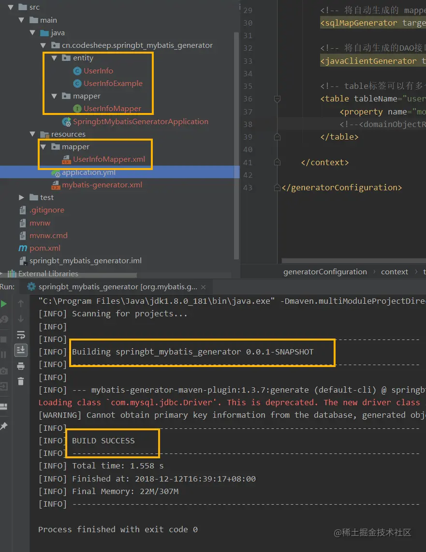Screen dimensions: 426x552
Task: Click down arrow in Run toolbar
Action: click(21, 319)
